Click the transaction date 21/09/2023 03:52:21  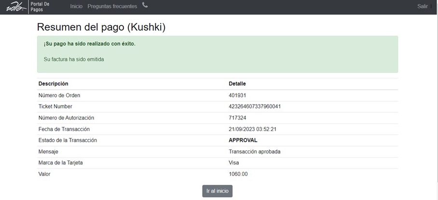(x=252, y=129)
